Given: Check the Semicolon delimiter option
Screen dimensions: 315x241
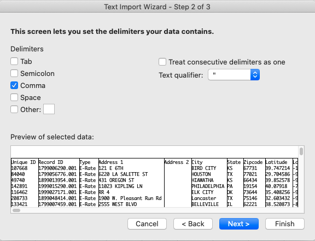Looking at the screenshot, I should pyautogui.click(x=14, y=74).
